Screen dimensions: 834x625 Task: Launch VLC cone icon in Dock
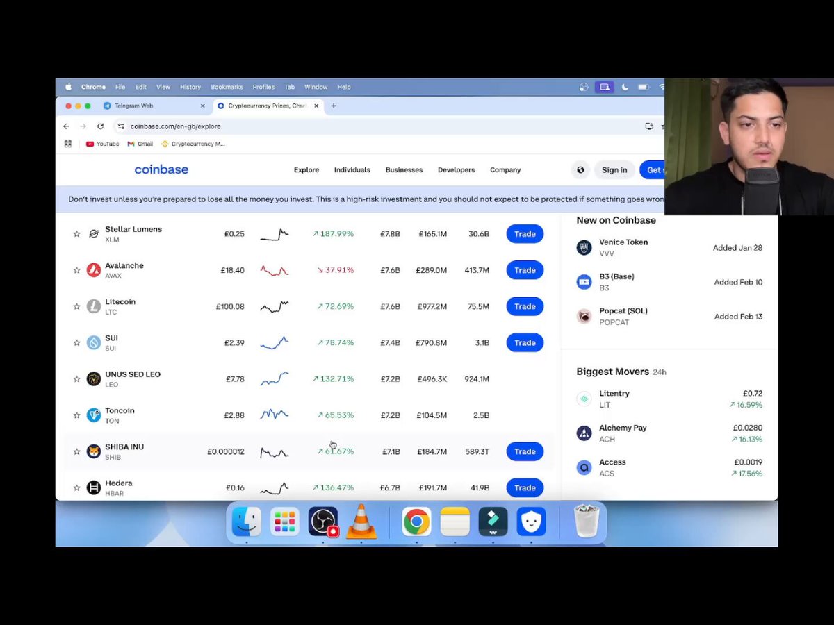(361, 522)
